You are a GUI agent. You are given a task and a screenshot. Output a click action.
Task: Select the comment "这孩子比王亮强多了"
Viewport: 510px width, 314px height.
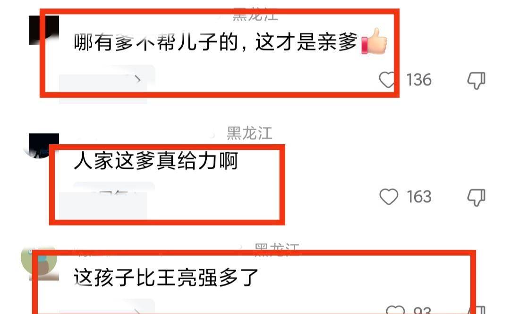click(x=166, y=277)
